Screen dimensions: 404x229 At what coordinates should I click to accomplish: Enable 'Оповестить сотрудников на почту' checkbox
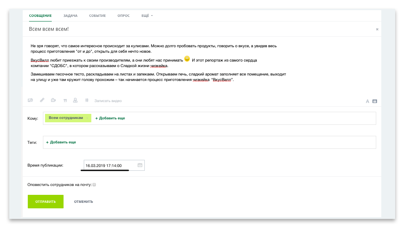[94, 185]
